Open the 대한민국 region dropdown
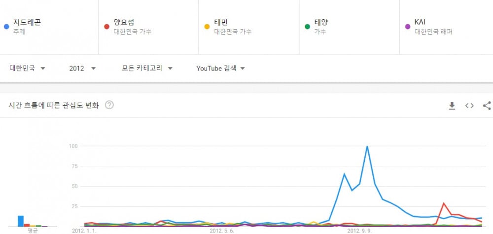This screenshot has height=234, width=493. [27, 68]
